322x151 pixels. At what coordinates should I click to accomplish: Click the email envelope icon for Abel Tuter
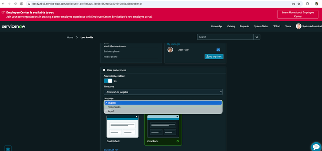(218, 50)
